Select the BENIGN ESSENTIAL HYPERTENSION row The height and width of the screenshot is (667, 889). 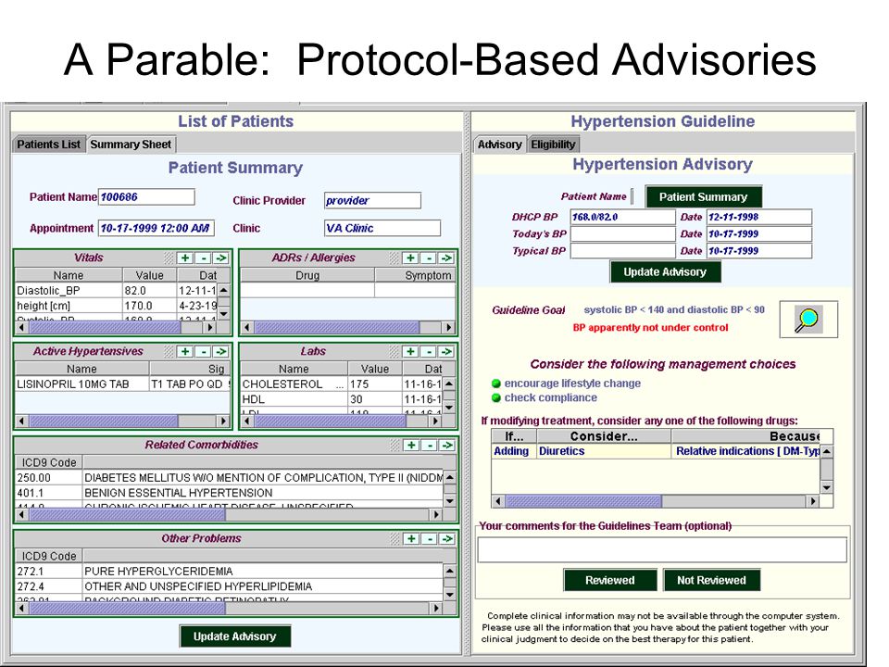click(229, 493)
